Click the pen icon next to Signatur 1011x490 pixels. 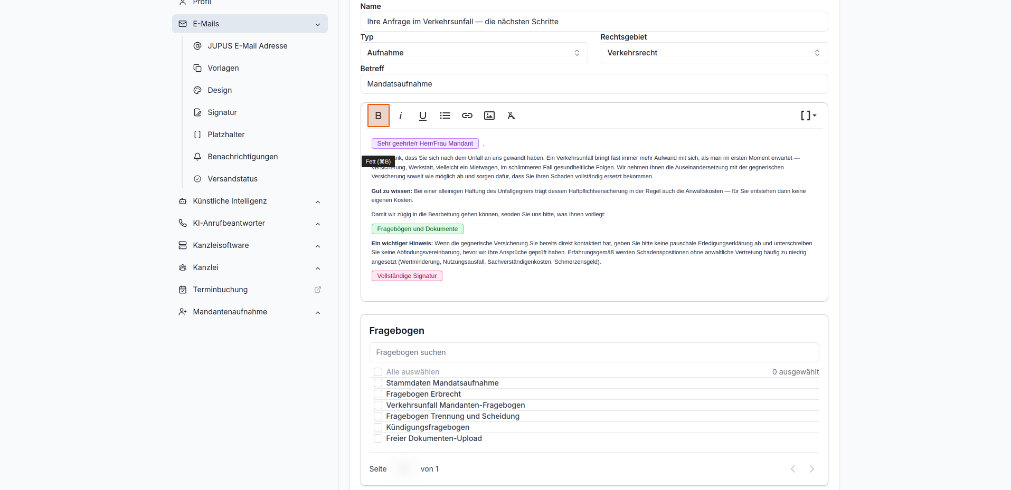pyautogui.click(x=197, y=112)
